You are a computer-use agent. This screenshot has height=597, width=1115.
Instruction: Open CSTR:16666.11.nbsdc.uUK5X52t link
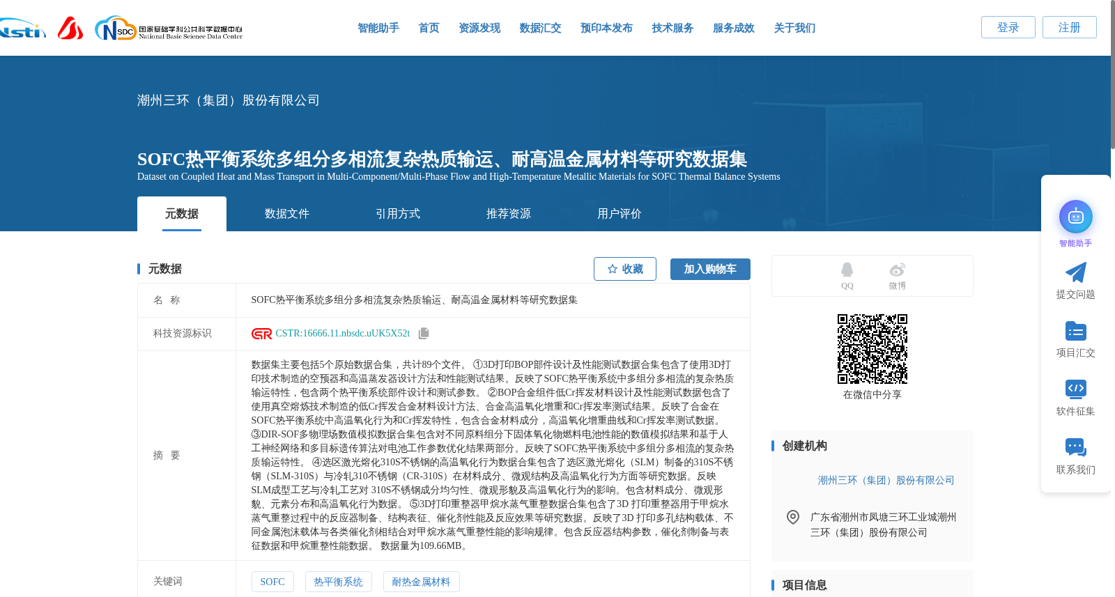pyautogui.click(x=343, y=334)
